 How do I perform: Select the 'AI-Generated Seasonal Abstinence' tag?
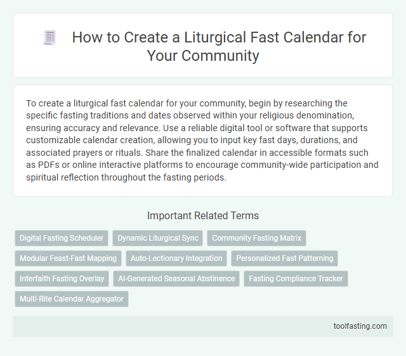176,279
